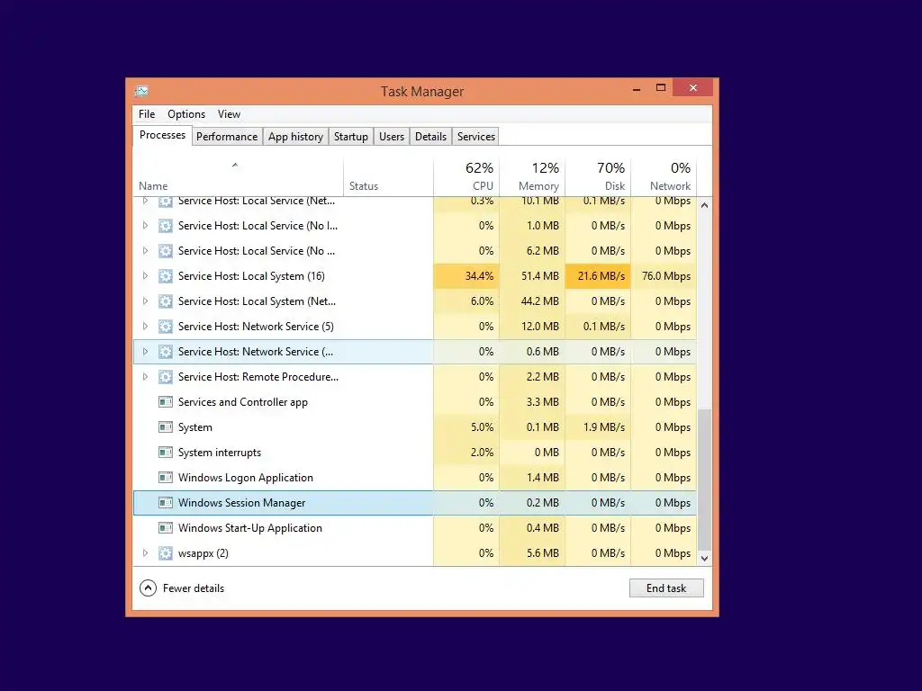Sort by the Name column header

click(x=238, y=177)
